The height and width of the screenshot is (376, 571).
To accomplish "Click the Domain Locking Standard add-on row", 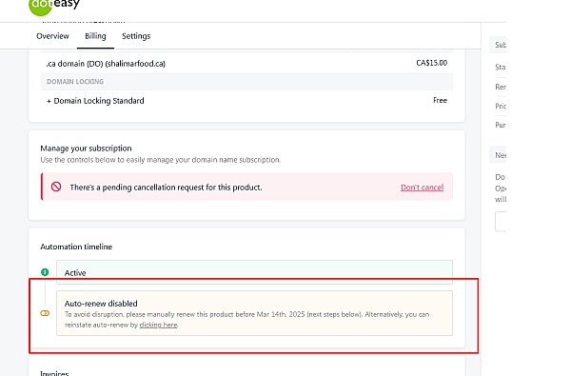I will [x=246, y=101].
